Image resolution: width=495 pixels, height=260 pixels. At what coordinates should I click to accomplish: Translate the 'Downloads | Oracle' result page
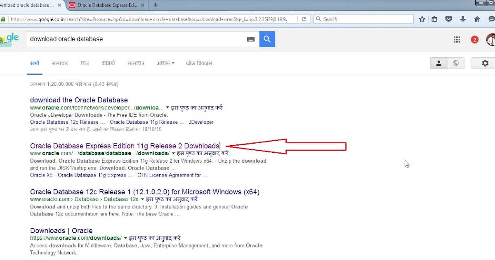point(155,238)
